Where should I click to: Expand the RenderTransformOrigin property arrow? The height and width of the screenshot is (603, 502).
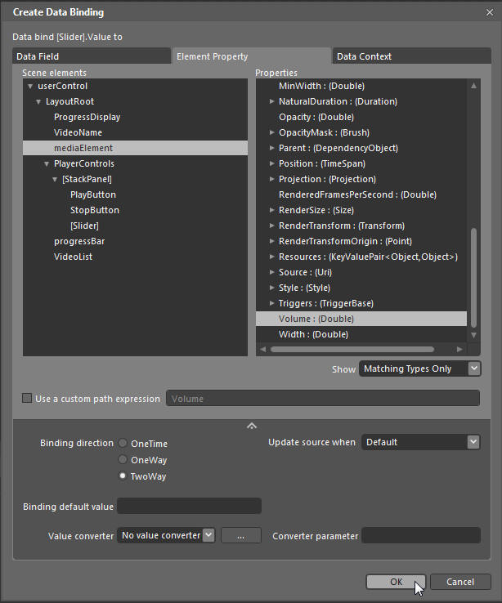click(272, 241)
